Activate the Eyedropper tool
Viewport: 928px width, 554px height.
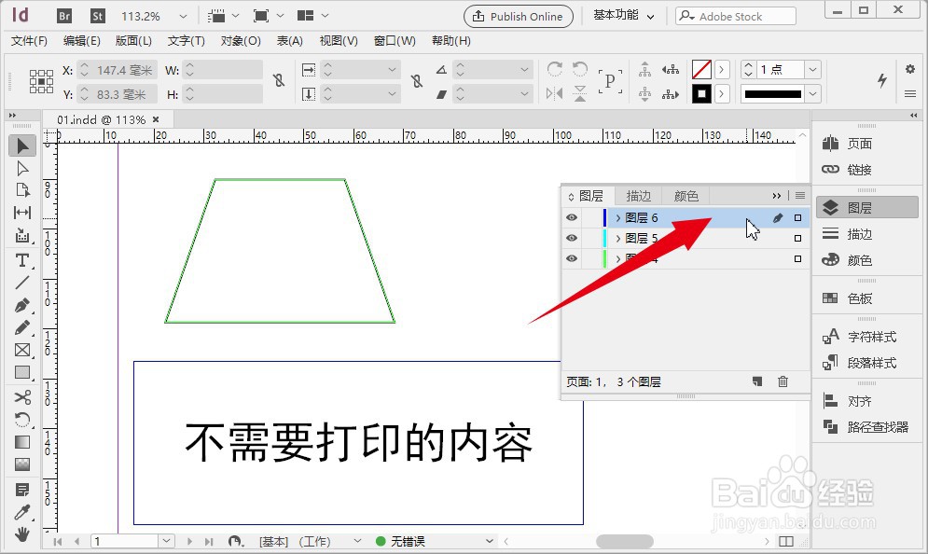pos(22,512)
